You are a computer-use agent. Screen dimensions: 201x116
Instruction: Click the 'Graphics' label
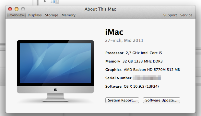point(113,70)
